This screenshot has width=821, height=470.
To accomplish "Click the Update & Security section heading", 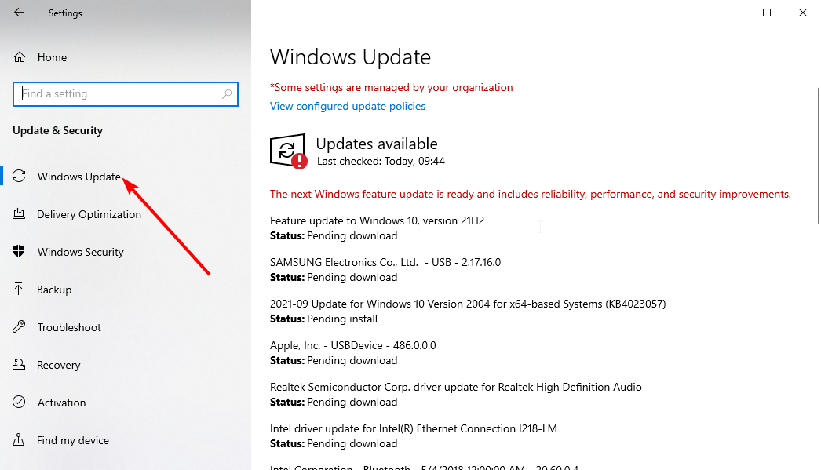I will click(x=57, y=131).
